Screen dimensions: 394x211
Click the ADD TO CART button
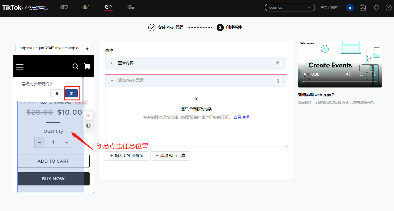click(x=53, y=161)
